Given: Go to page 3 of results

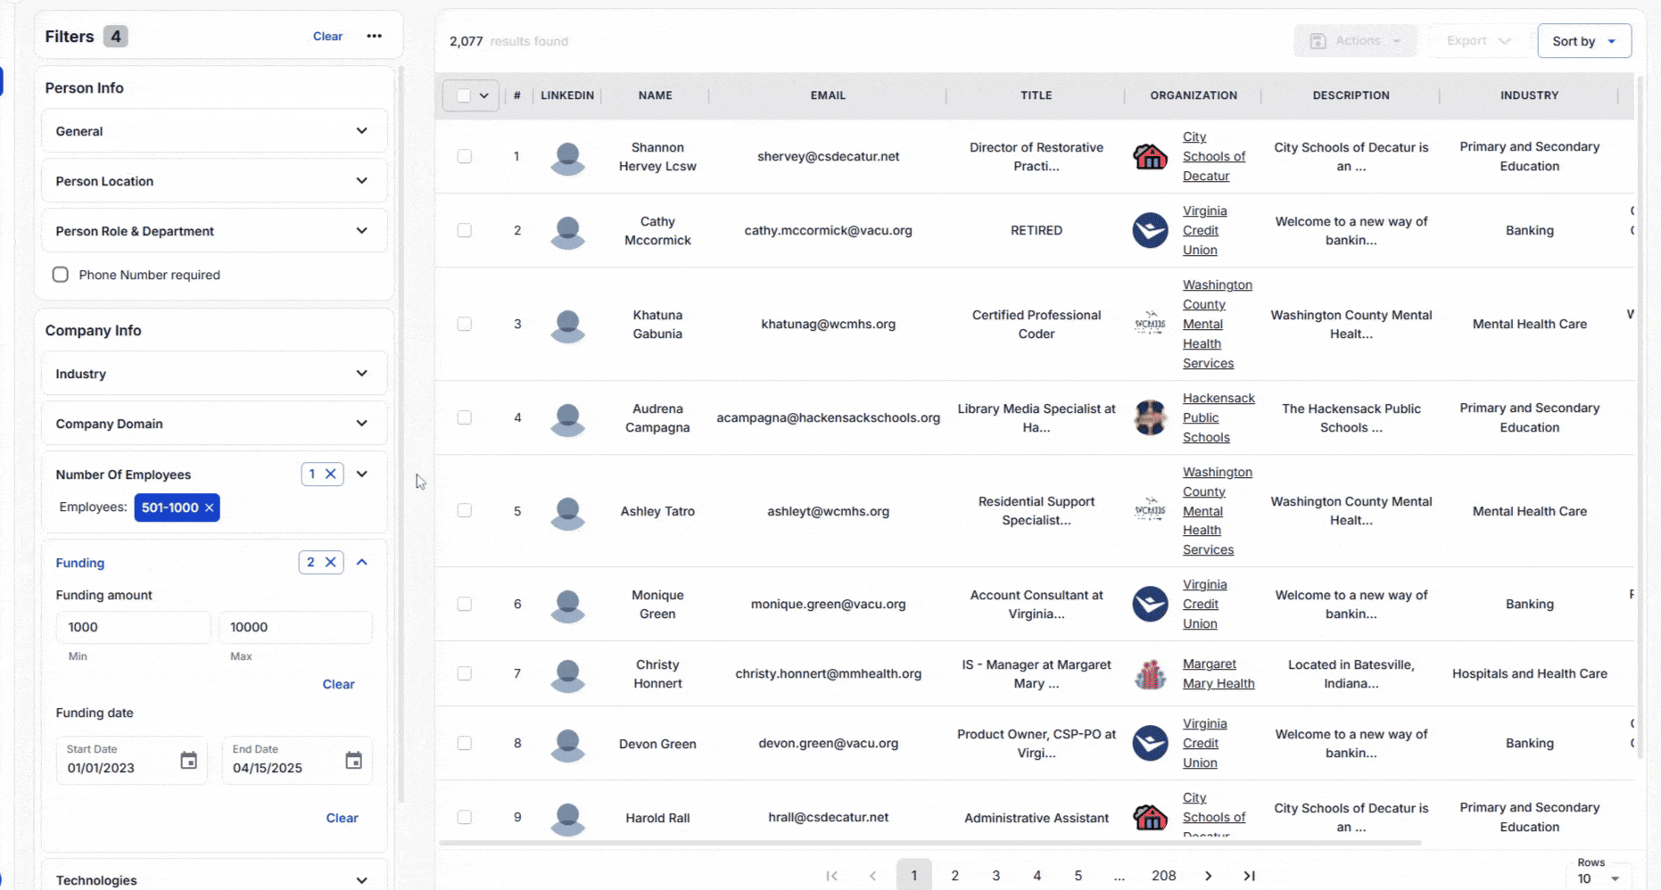Looking at the screenshot, I should pos(996,876).
